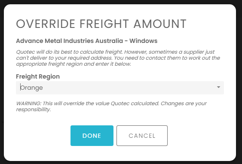242x164 pixels.
Task: Click the word responsibility in the warning
Action: point(34,109)
